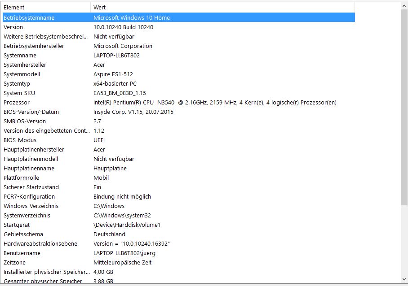Select the Systemtyp row label
This screenshot has width=408, height=286.
(17, 83)
